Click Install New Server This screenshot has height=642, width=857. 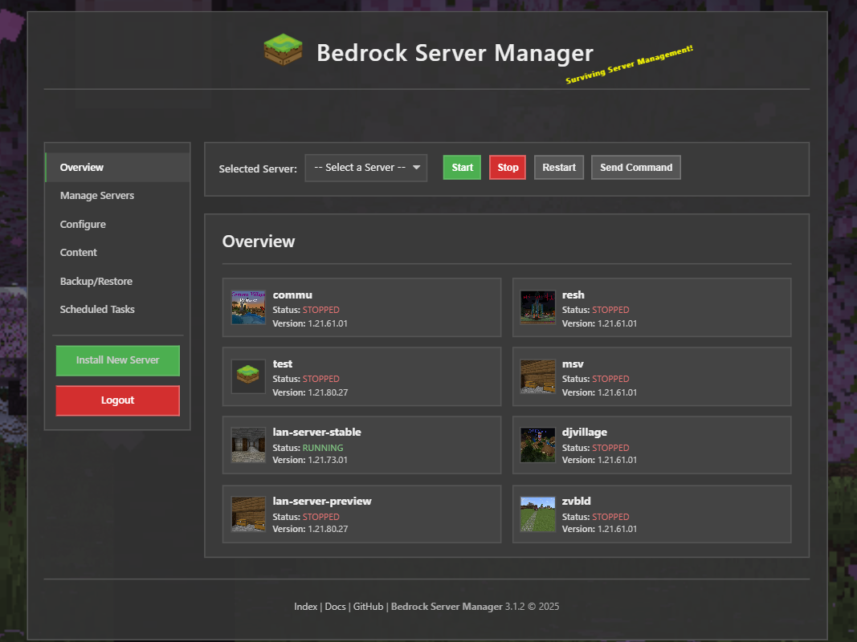tap(117, 361)
